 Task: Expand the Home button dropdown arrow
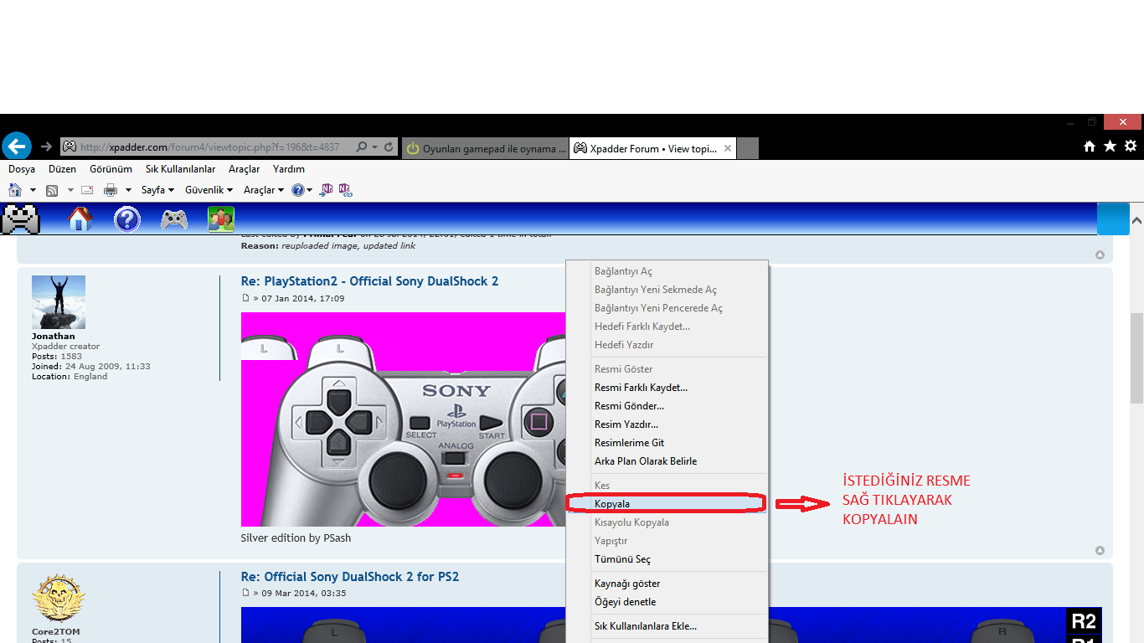tap(33, 190)
